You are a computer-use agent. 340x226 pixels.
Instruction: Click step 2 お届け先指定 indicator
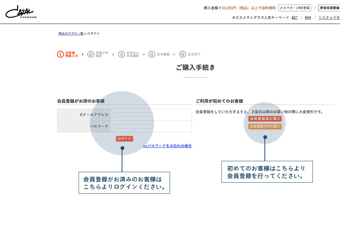click(98, 54)
